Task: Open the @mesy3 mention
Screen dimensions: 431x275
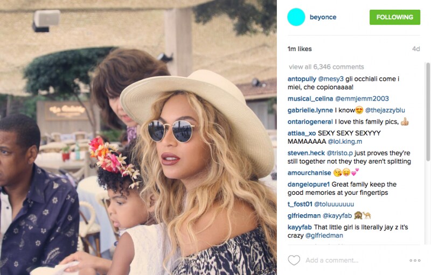Action: point(331,79)
